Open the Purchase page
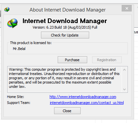This screenshot has width=138, height=123. 72,60
